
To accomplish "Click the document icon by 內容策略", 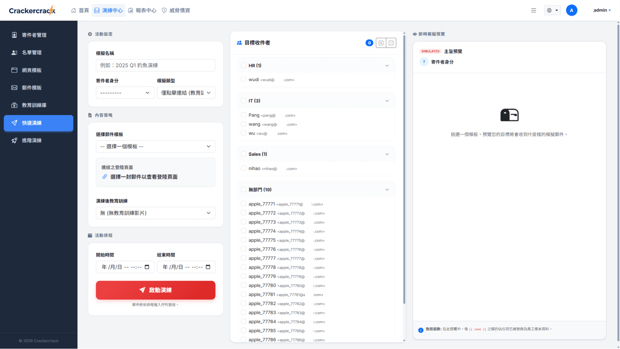I will pyautogui.click(x=90, y=115).
